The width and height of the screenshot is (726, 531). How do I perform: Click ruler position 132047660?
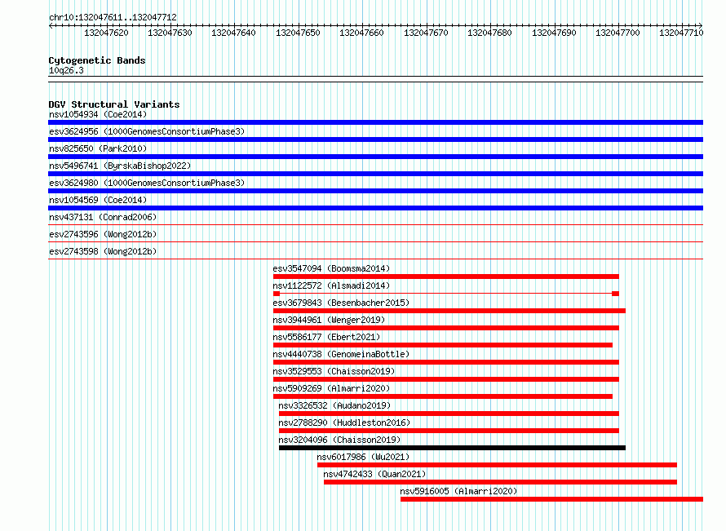(361, 33)
